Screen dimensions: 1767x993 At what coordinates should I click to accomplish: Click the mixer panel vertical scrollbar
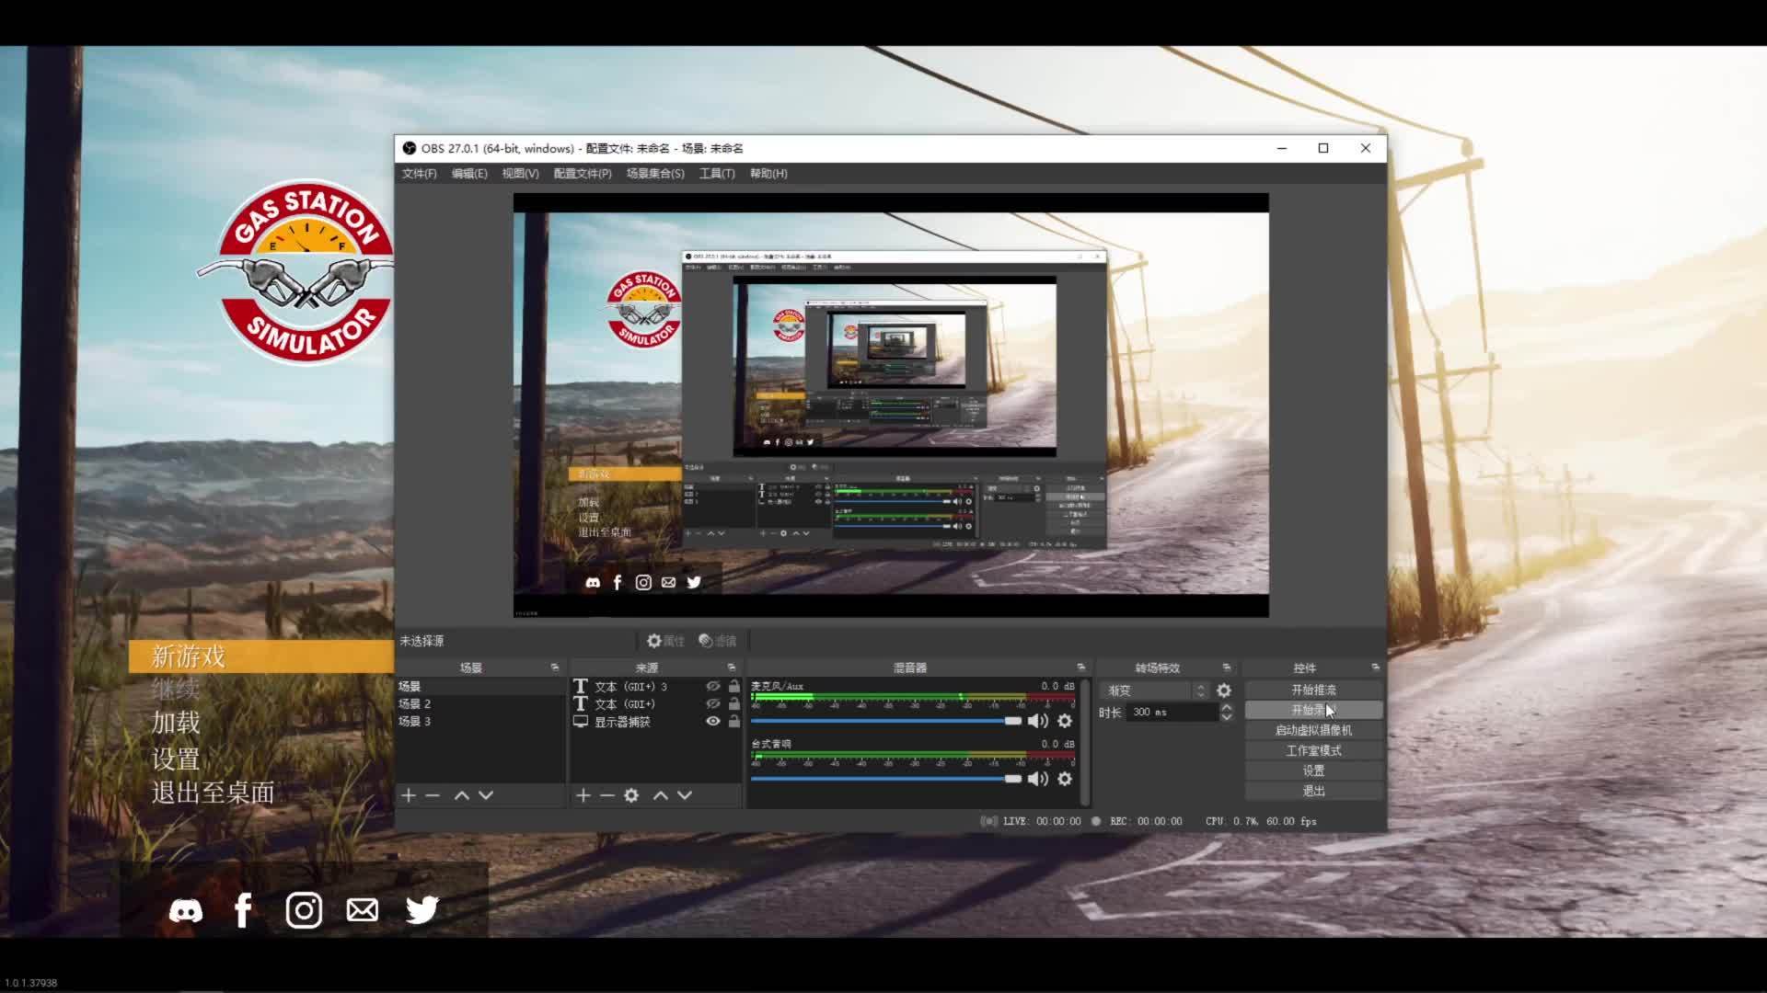pyautogui.click(x=1085, y=743)
